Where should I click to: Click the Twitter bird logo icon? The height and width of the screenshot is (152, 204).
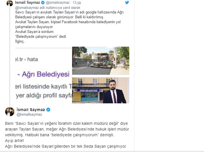pos(127,3)
